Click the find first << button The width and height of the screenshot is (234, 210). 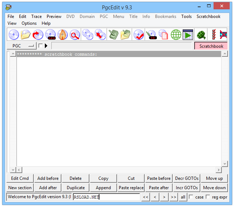[x=145, y=197]
